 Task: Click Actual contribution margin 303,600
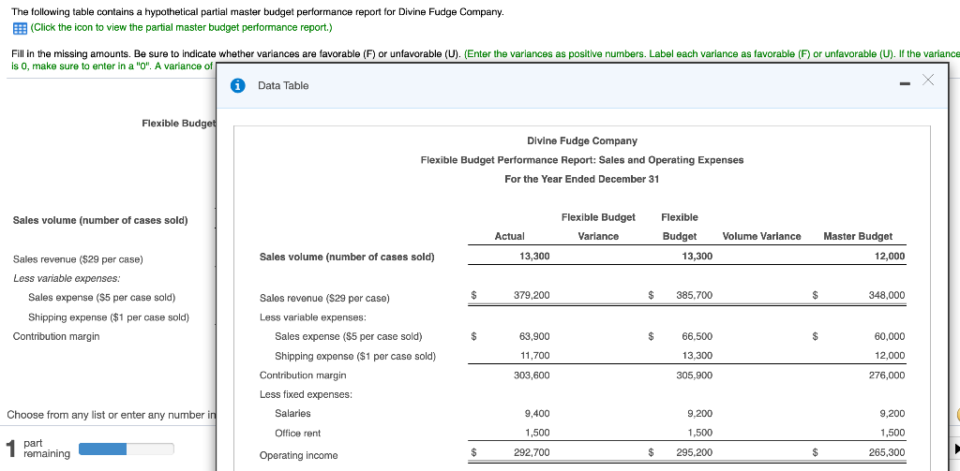click(532, 375)
